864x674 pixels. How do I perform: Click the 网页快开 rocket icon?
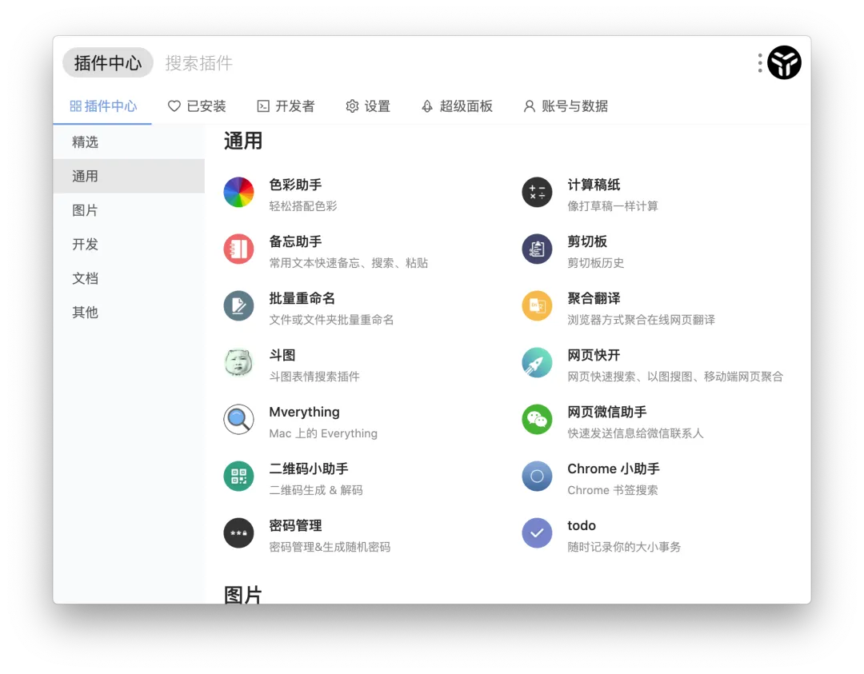click(x=537, y=362)
